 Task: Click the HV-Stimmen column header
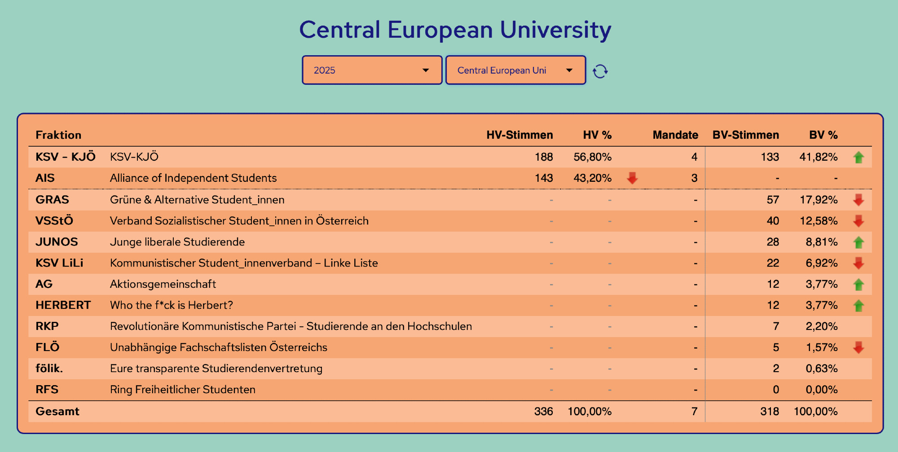click(x=519, y=135)
